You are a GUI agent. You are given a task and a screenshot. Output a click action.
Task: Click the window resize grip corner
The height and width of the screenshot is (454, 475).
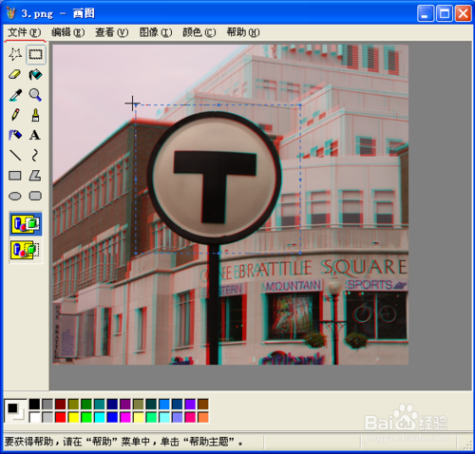click(x=467, y=445)
